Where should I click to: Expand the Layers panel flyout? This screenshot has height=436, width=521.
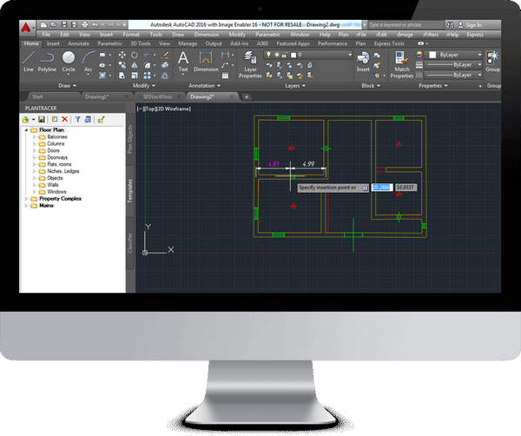click(295, 86)
